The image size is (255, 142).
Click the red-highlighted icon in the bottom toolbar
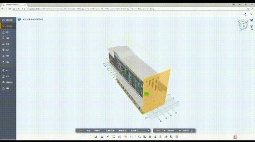click(126, 137)
